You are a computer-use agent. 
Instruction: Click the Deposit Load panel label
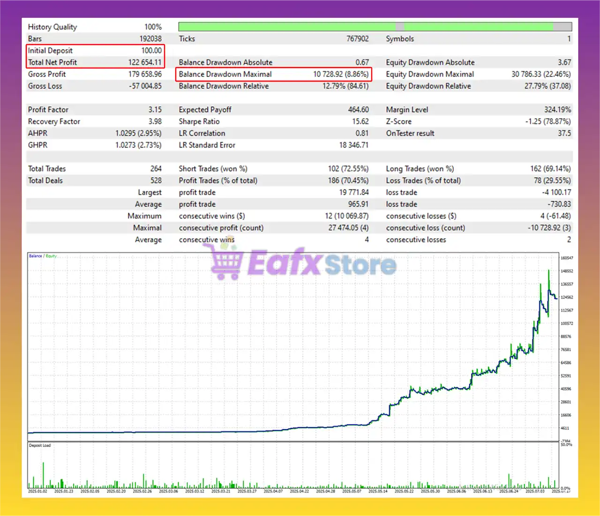tap(40, 445)
